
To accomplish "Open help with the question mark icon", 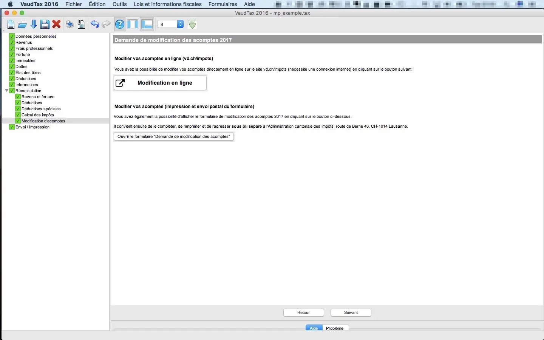I will [120, 25].
